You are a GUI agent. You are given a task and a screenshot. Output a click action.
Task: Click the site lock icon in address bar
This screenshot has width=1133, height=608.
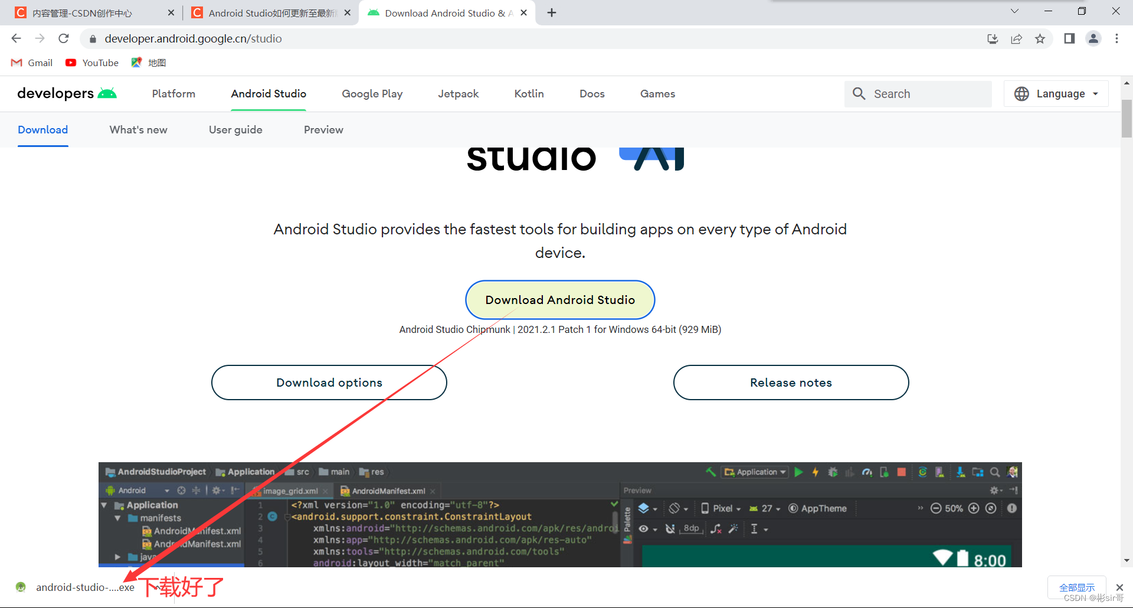point(93,39)
